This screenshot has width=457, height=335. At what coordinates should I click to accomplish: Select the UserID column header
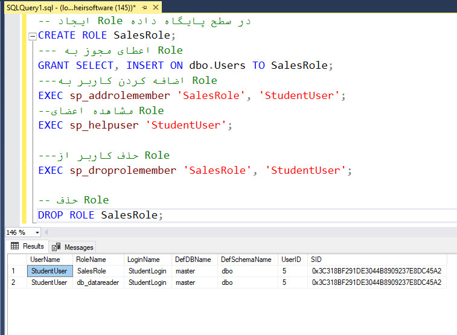293,260
